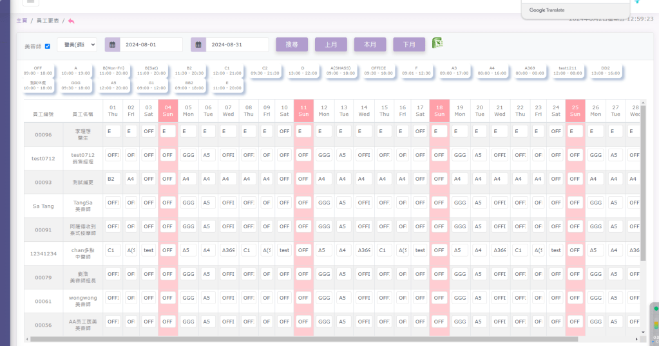Open the 員工更表 breadcrumb link
Image resolution: width=659 pixels, height=346 pixels.
46,21
